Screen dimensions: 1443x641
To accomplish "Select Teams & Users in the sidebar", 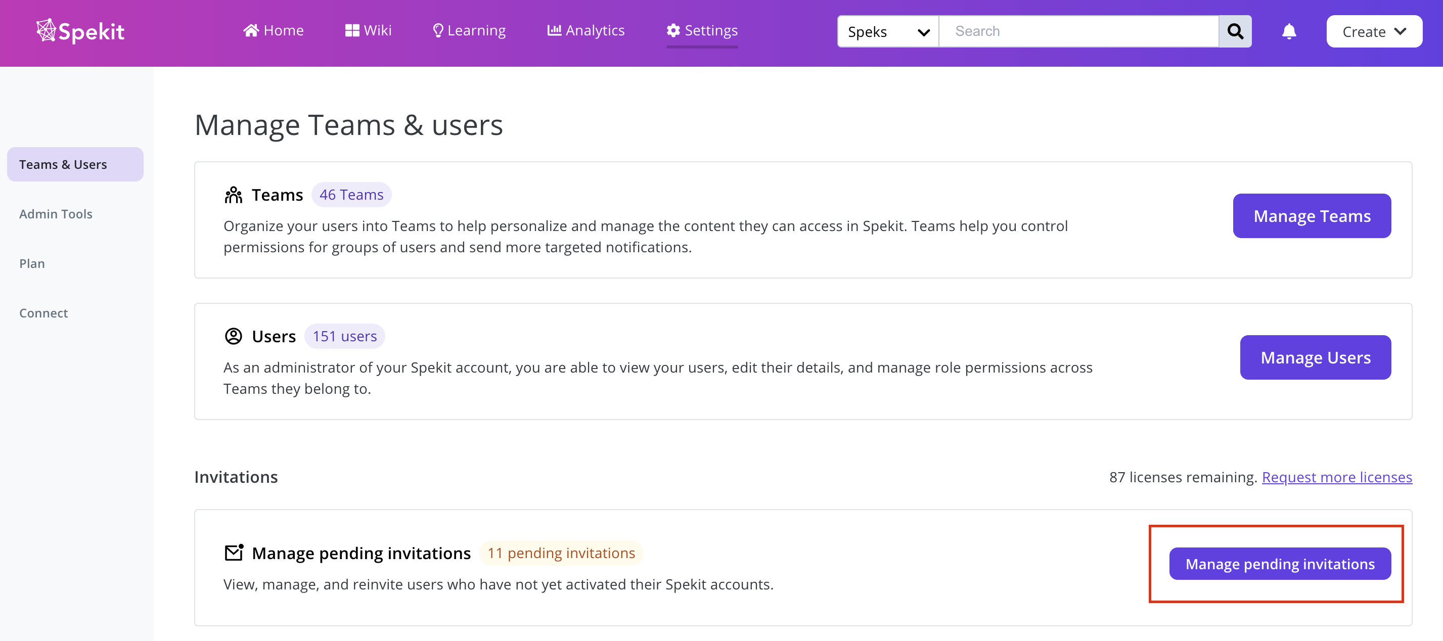I will point(75,164).
